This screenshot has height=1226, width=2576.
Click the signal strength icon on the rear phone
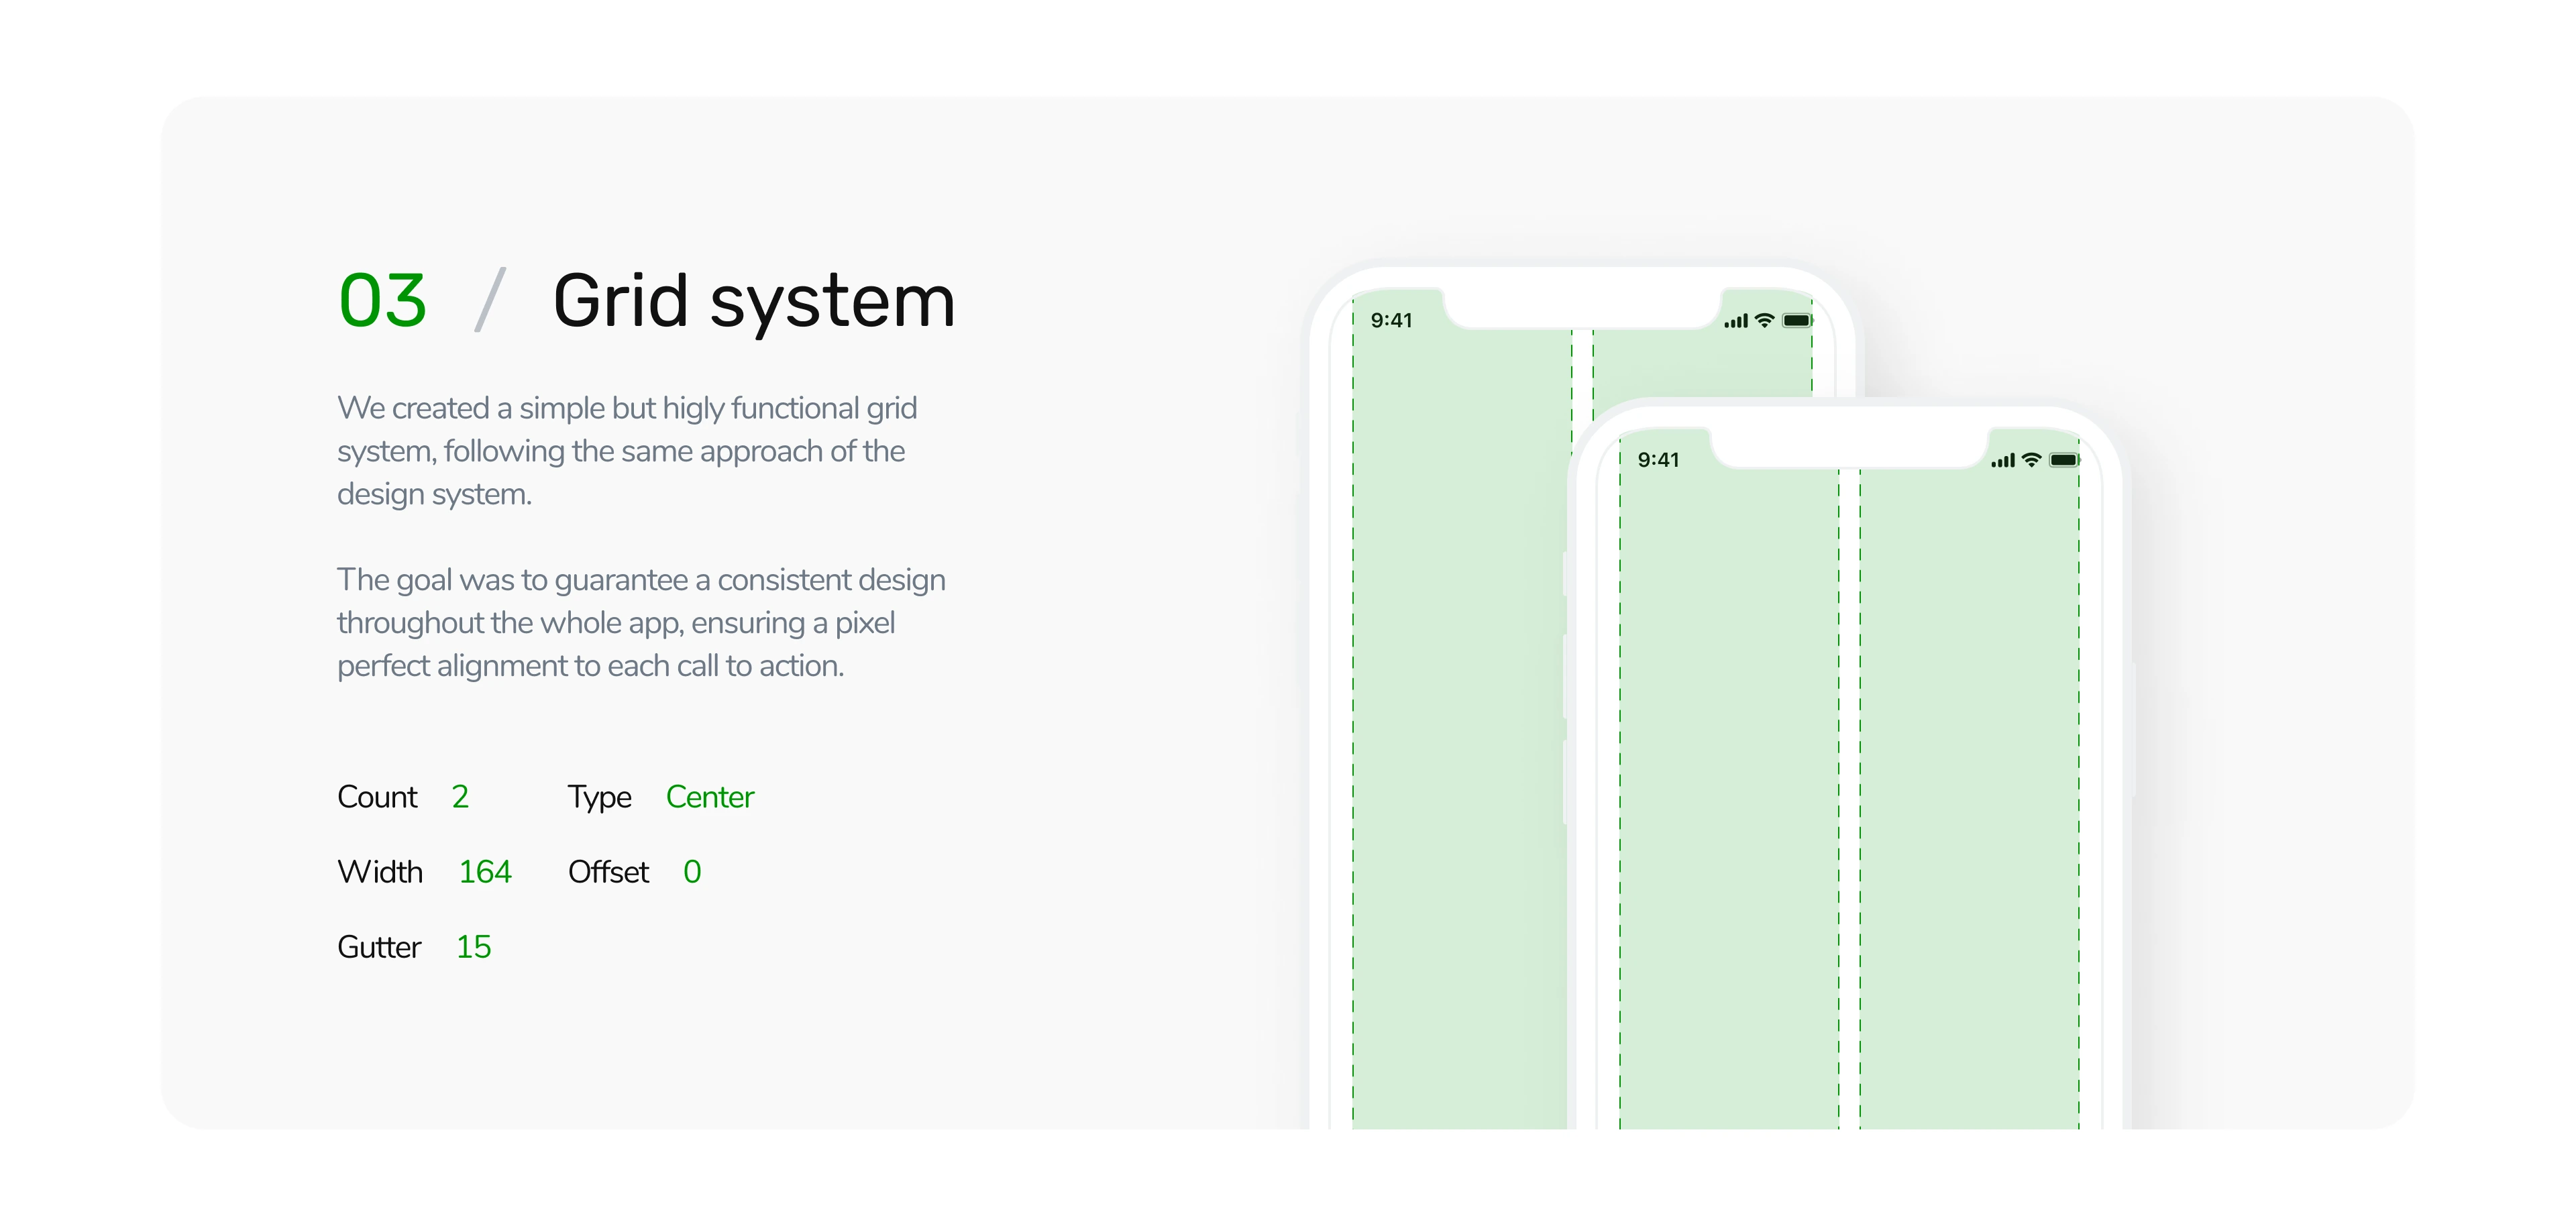(1736, 321)
